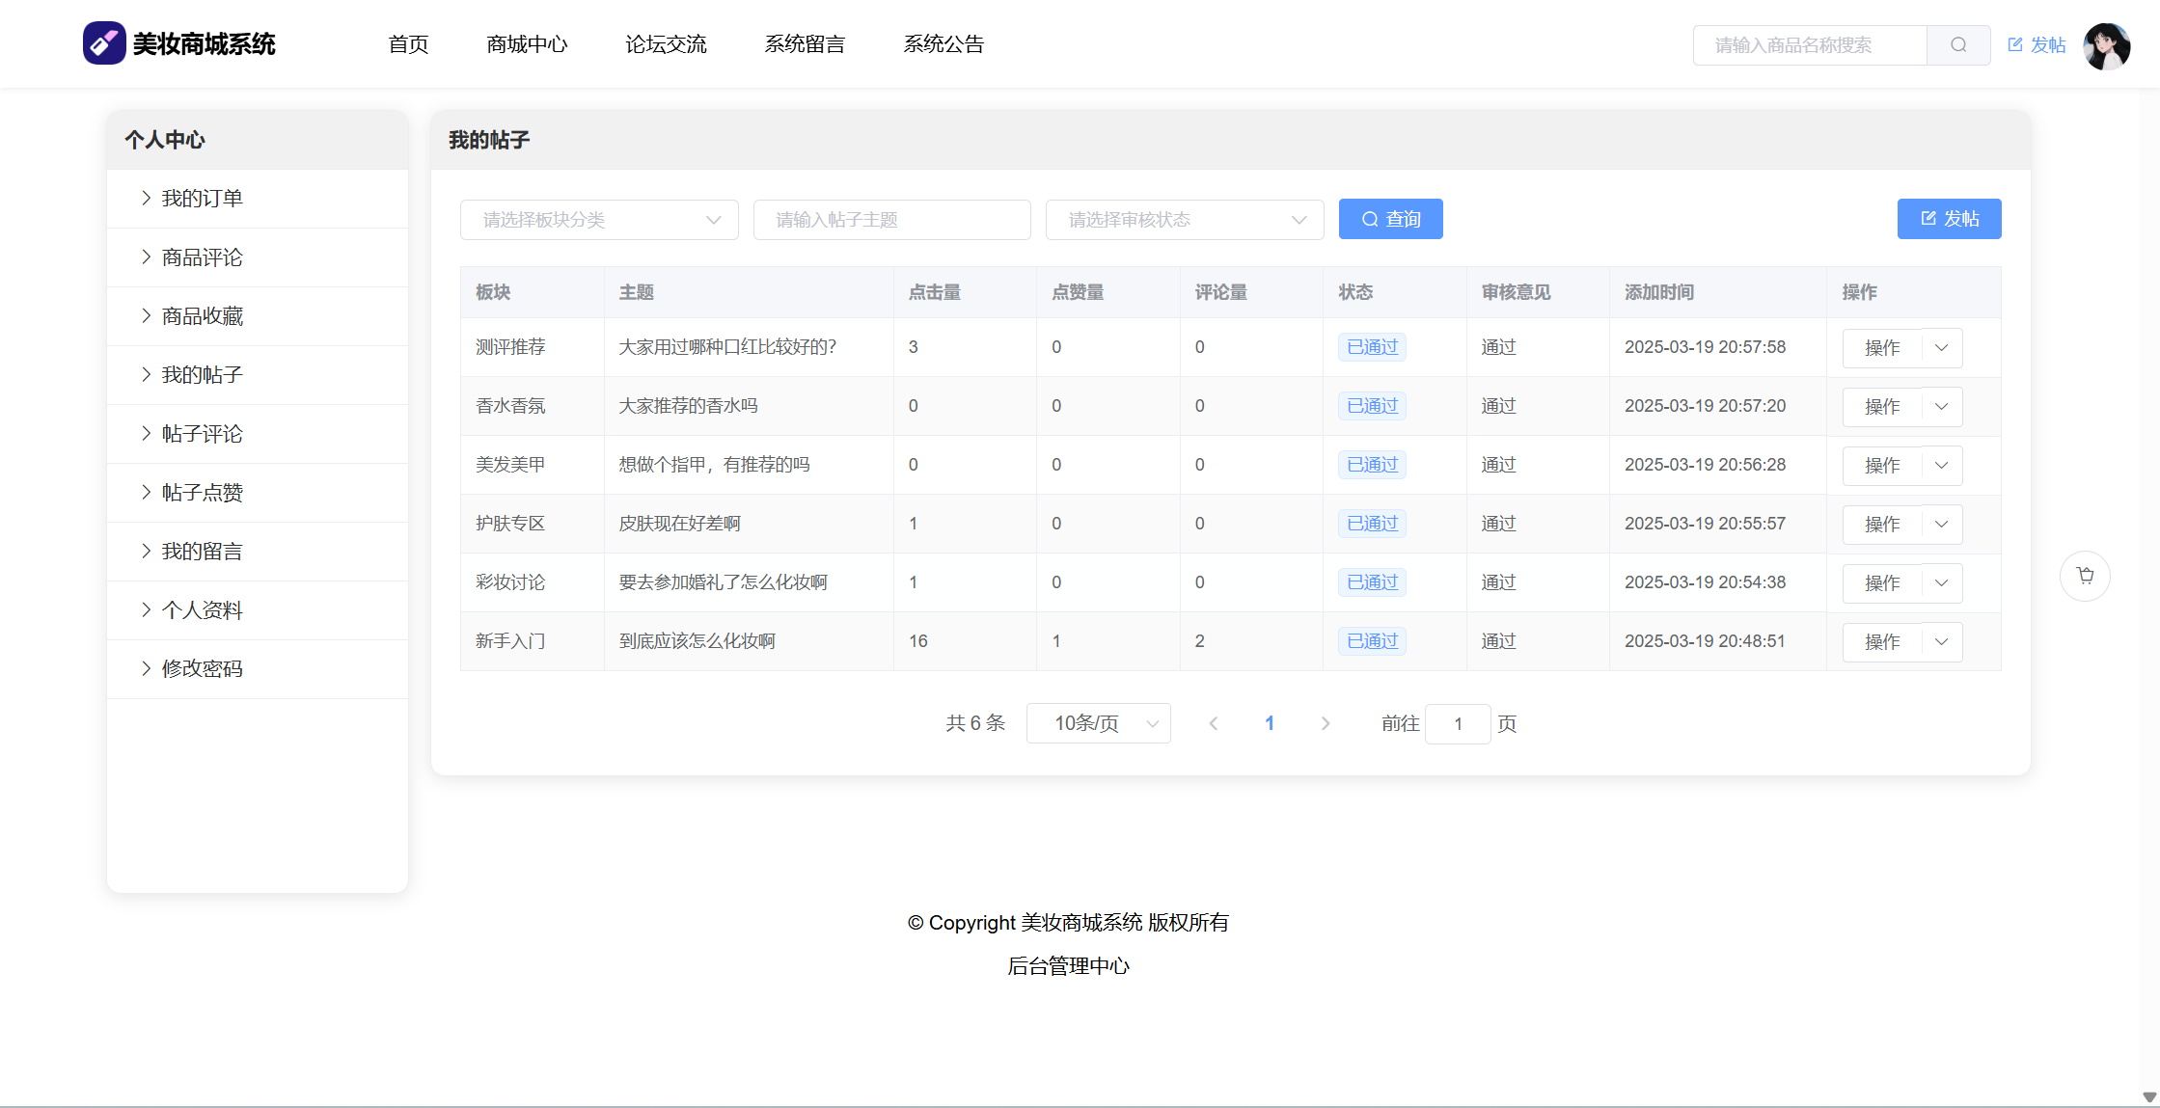Click the search magnifier icon in header
Screen dimensions: 2160x1108
tap(1957, 45)
